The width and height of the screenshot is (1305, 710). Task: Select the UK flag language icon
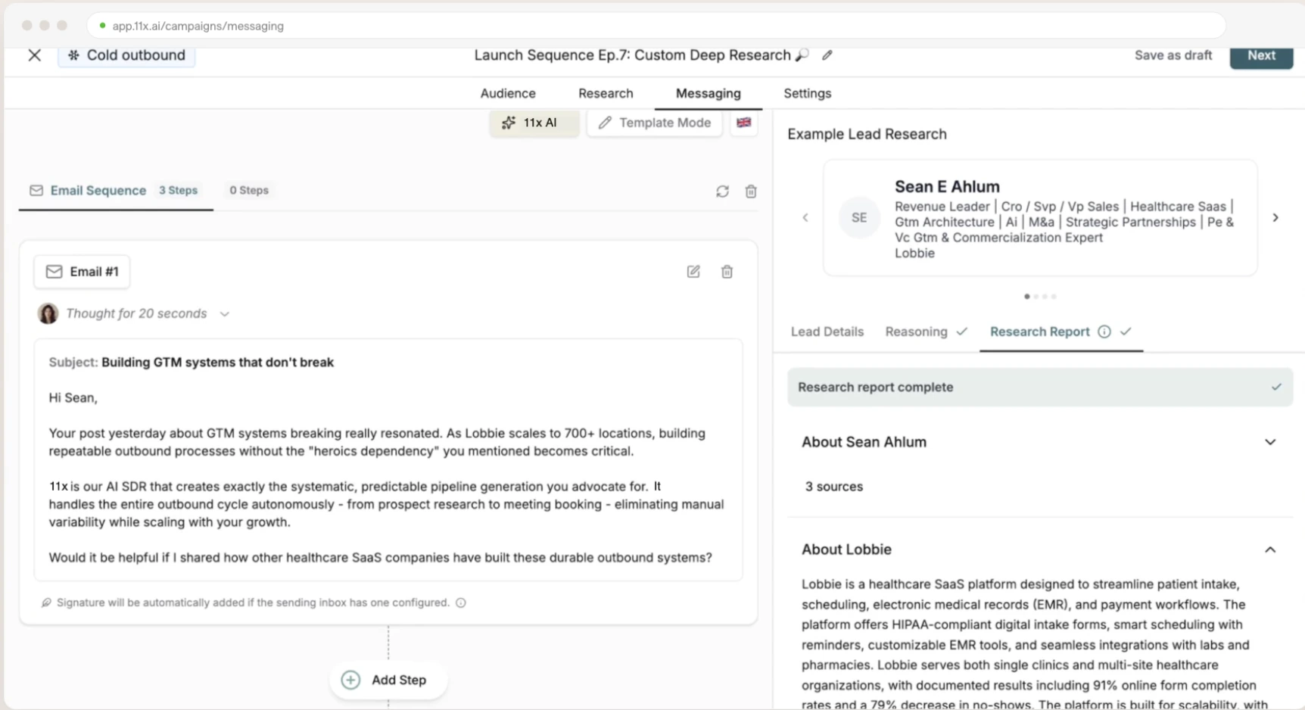pos(744,123)
